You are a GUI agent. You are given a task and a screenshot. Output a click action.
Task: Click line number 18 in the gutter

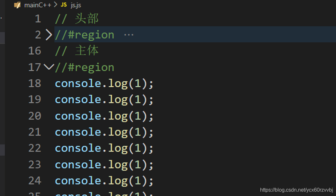pos(34,83)
